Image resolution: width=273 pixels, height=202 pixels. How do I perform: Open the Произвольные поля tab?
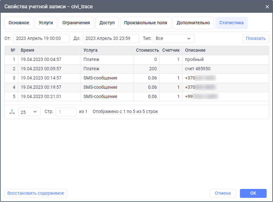(x=146, y=23)
